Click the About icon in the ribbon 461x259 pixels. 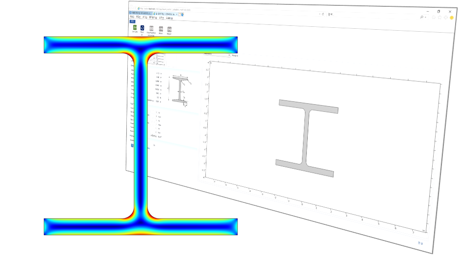(160, 30)
